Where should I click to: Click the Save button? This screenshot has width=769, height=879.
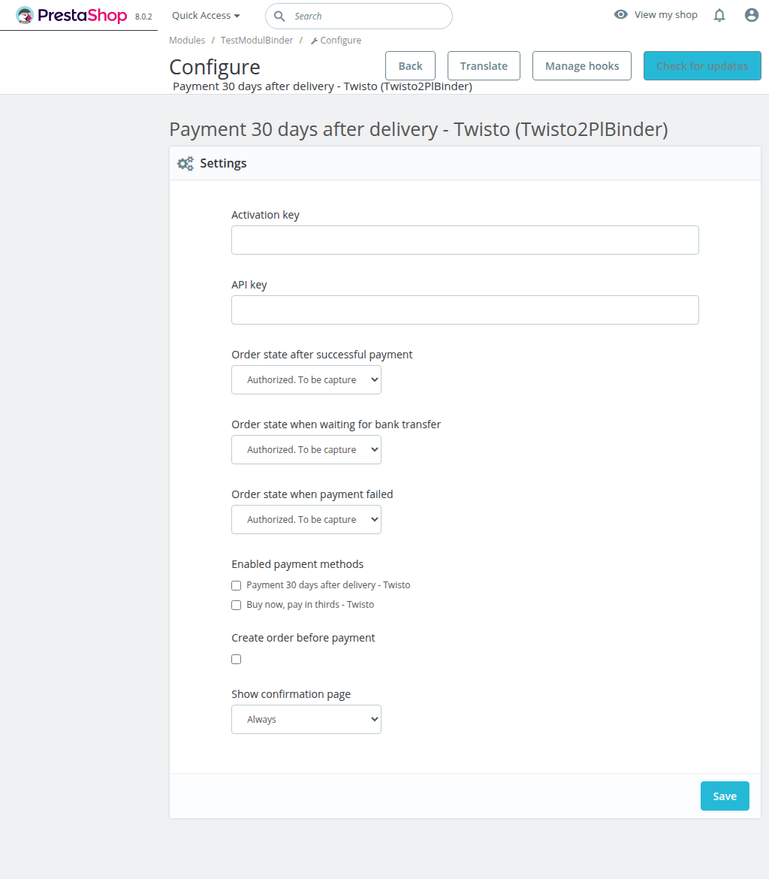(x=724, y=796)
